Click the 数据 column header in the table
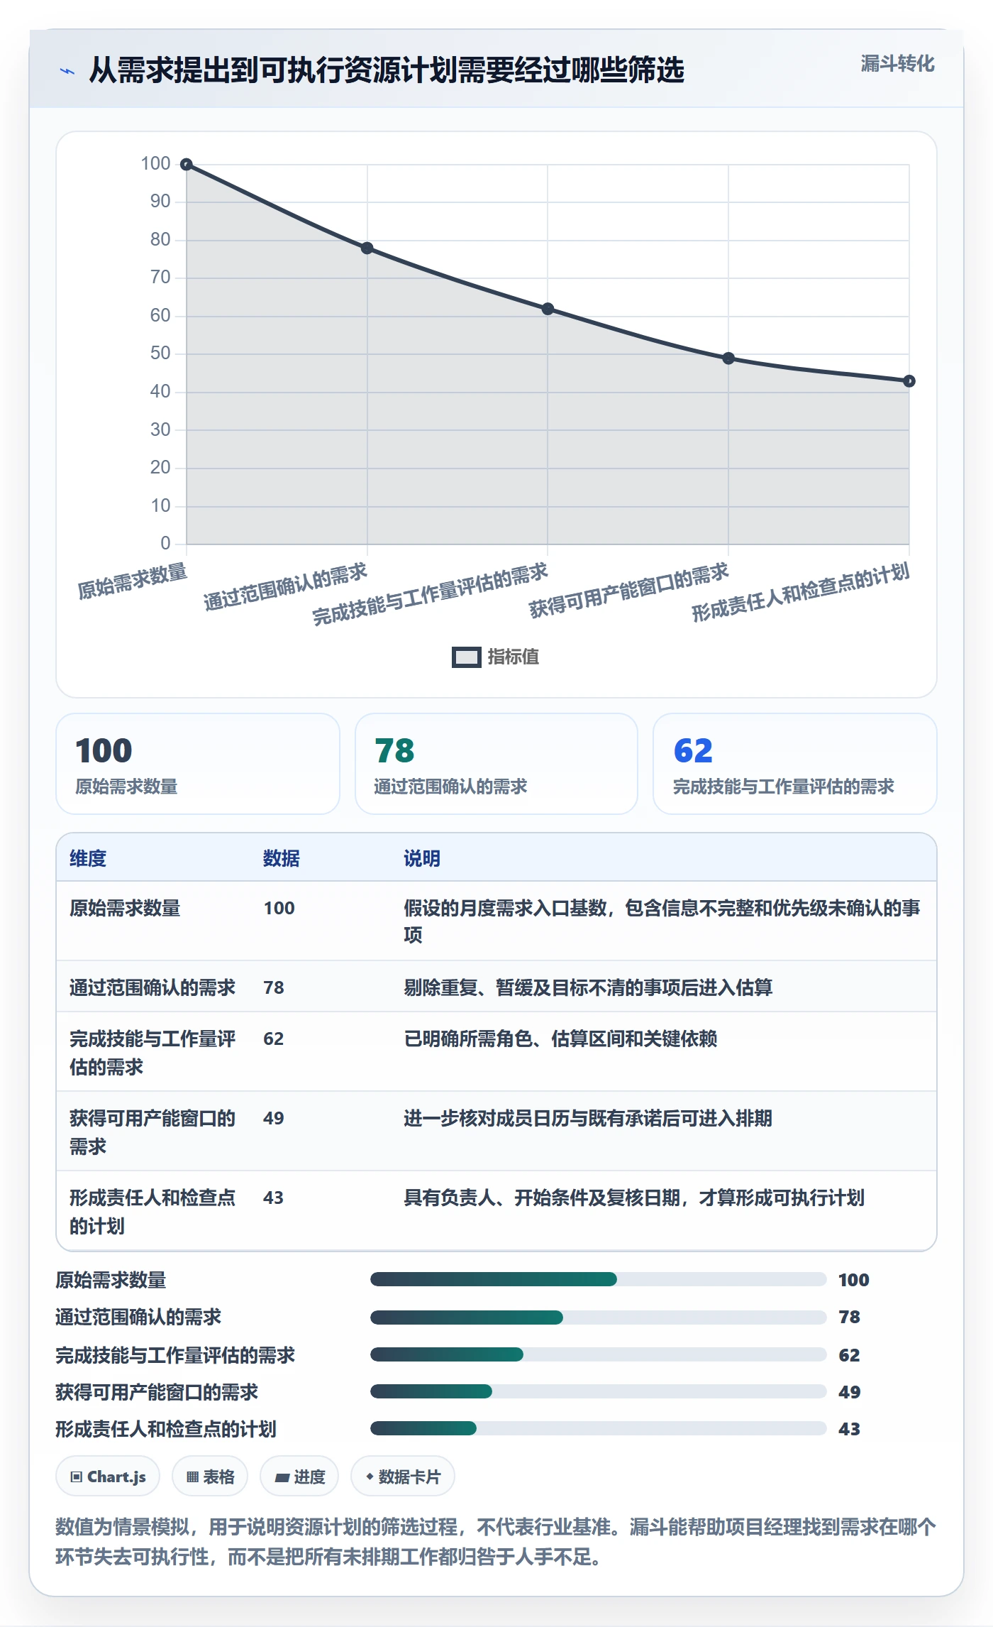 click(x=282, y=858)
